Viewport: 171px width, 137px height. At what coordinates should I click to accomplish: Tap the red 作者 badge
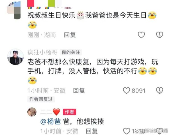(70, 112)
